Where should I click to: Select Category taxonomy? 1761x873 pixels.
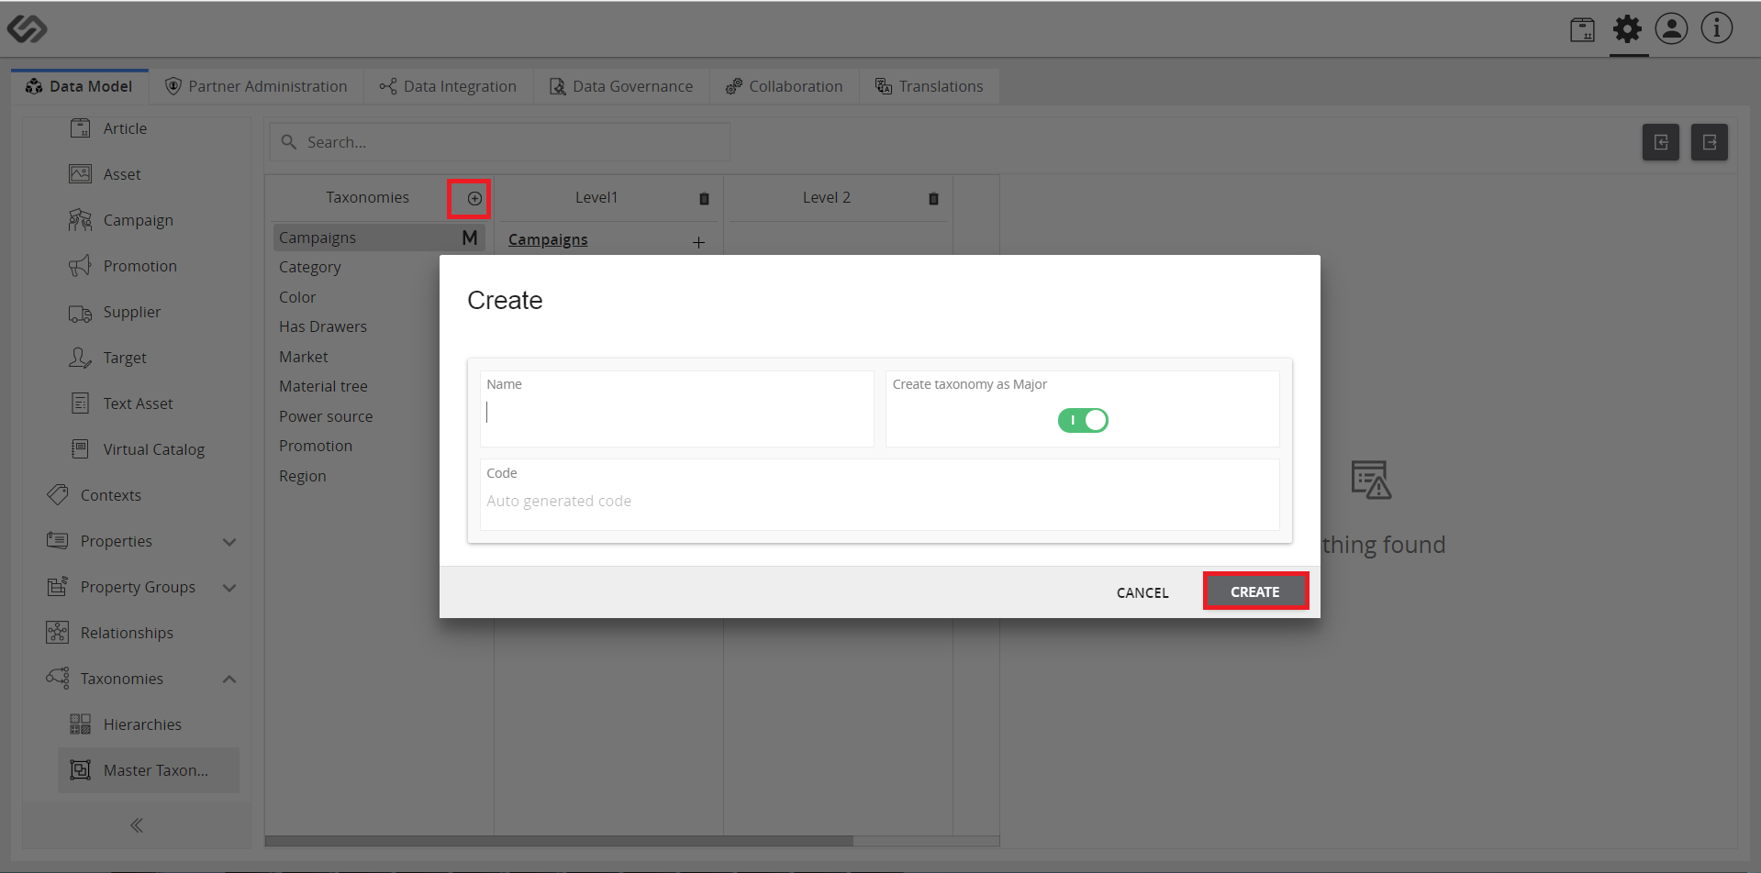310,267
